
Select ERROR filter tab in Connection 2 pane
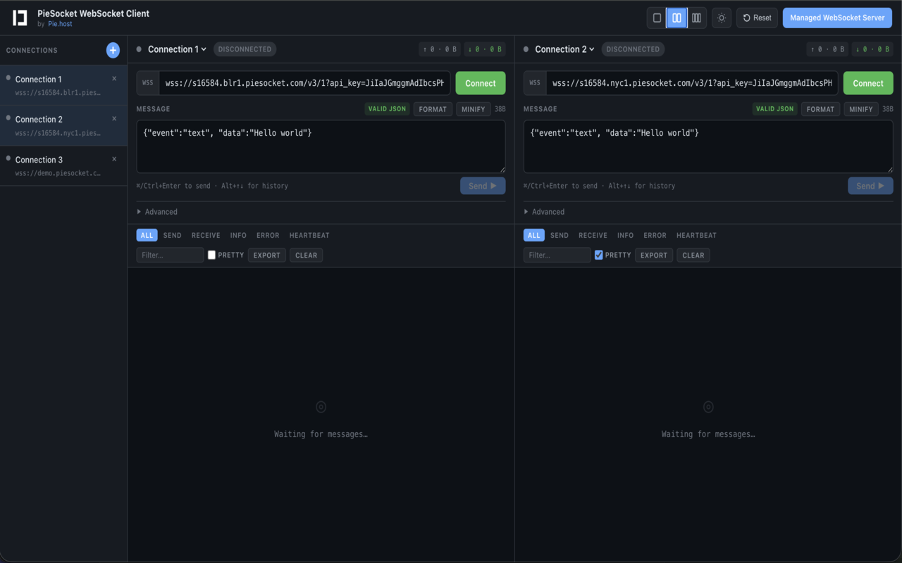coord(655,235)
